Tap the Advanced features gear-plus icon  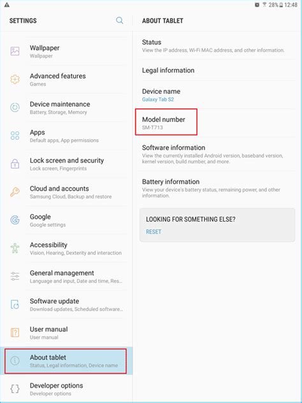[15, 79]
